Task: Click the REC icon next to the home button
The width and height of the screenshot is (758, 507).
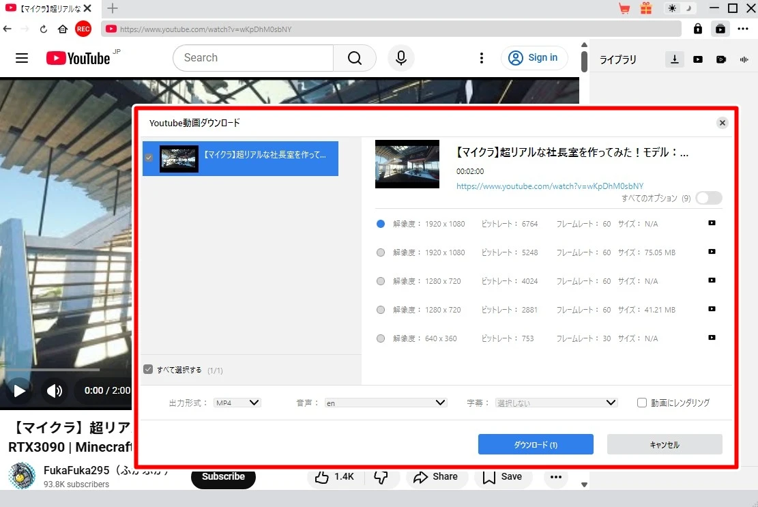Action: [x=83, y=29]
